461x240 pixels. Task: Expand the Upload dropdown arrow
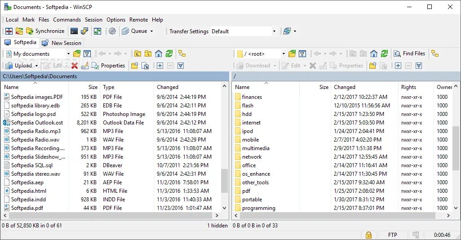[x=36, y=66]
